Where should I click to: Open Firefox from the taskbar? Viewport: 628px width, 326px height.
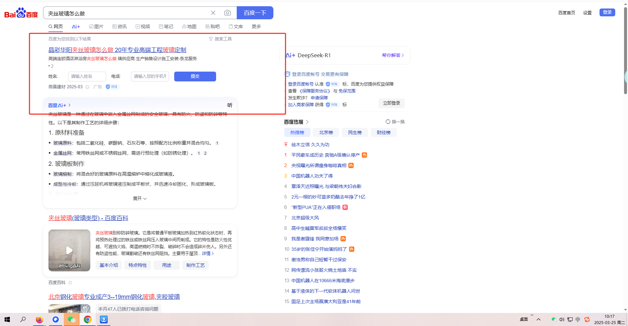[x=39, y=319]
